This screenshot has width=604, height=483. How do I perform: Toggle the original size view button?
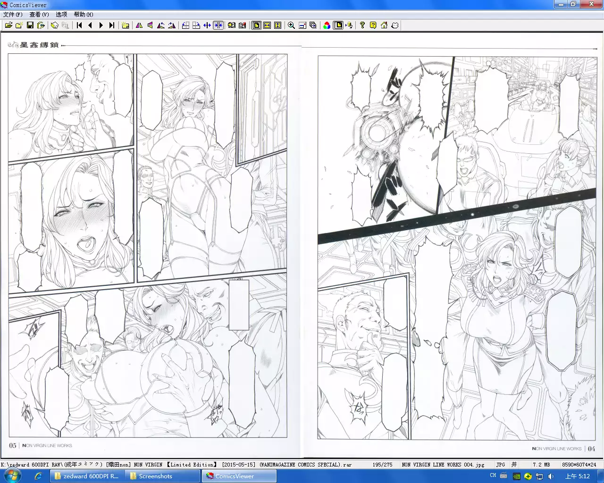click(256, 25)
